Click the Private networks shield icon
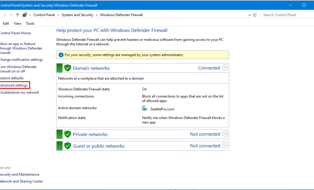314x190 pixels. pyautogui.click(x=68, y=134)
